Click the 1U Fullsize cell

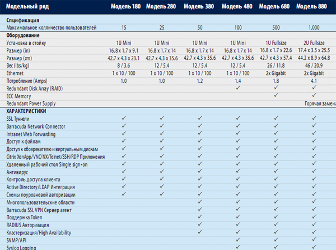click(276, 43)
